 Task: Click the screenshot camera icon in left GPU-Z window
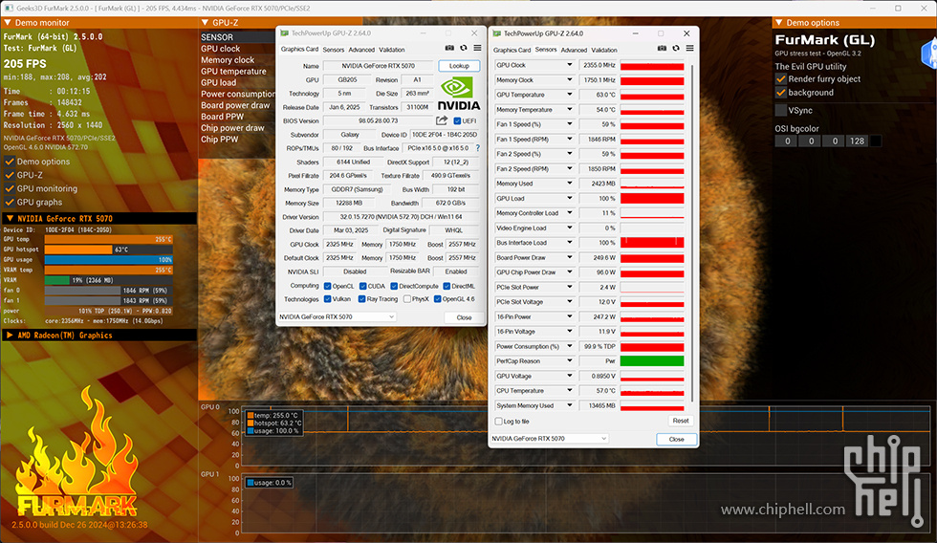pos(449,49)
